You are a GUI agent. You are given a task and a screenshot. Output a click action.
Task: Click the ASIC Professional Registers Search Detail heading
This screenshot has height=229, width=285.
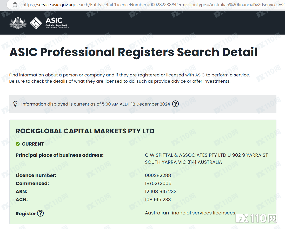[133, 52]
